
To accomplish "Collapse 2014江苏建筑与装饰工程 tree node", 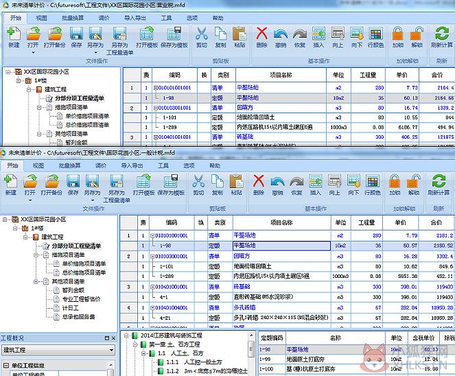I will [126, 336].
